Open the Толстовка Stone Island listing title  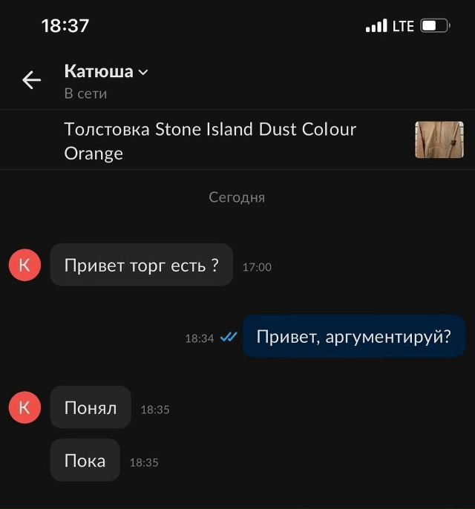coord(210,141)
